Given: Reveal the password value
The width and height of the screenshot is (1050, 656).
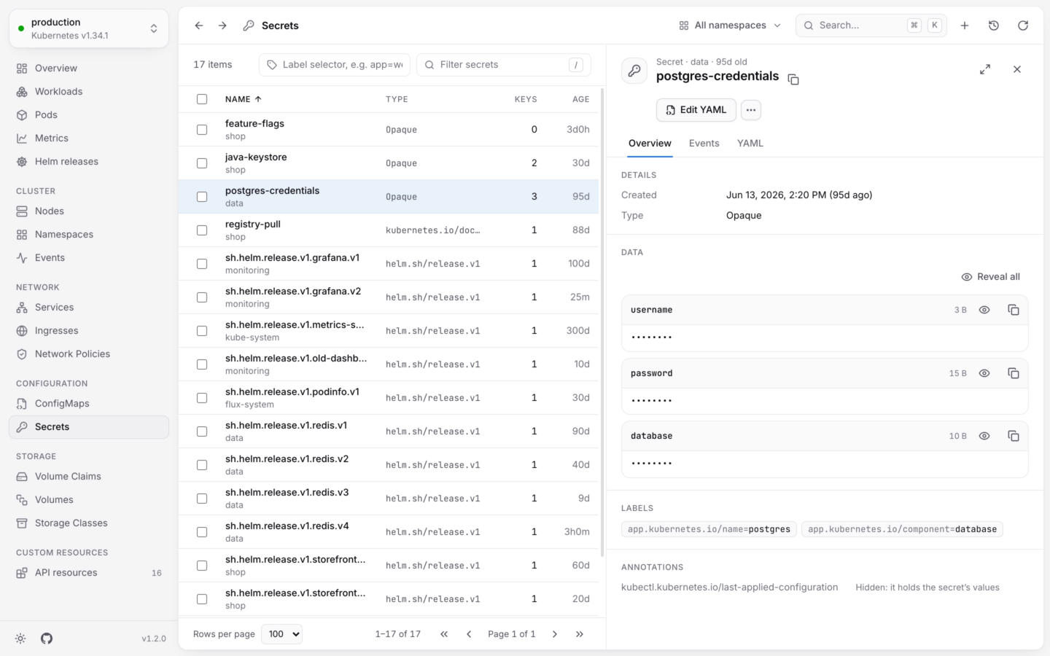Looking at the screenshot, I should click(x=984, y=373).
